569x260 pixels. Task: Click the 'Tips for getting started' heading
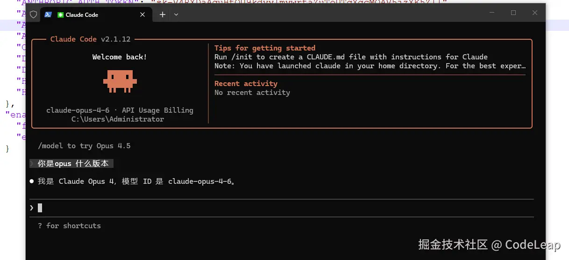pyautogui.click(x=264, y=48)
